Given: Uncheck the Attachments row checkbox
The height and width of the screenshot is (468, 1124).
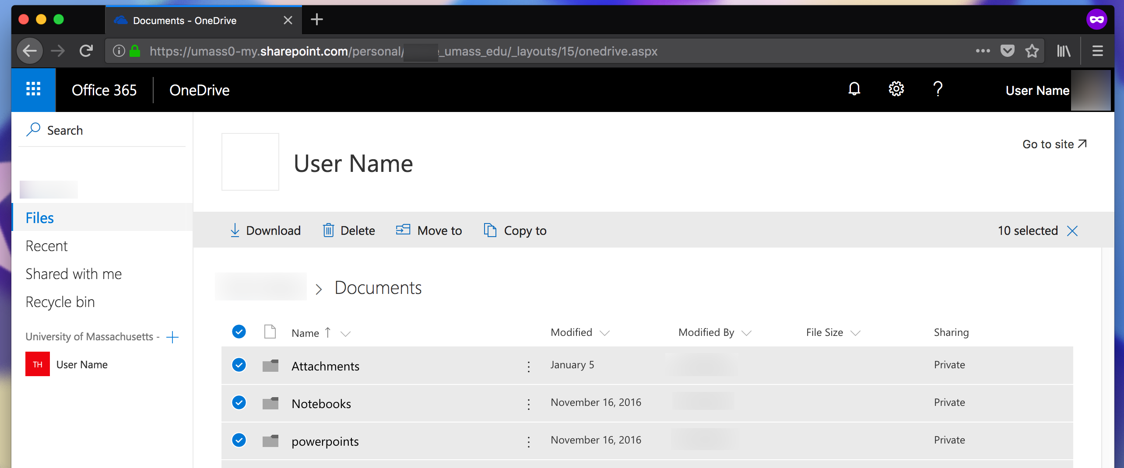Looking at the screenshot, I should click(x=239, y=365).
